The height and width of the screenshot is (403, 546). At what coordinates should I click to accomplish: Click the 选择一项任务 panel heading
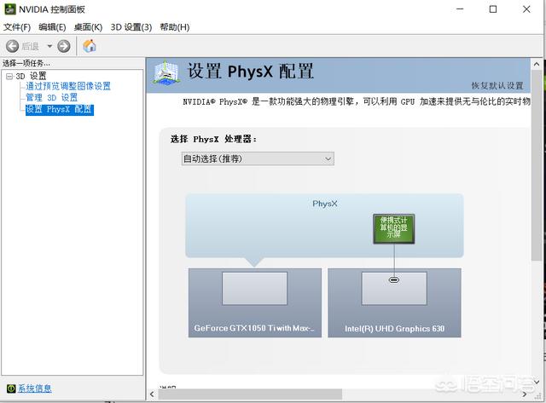tap(26, 63)
